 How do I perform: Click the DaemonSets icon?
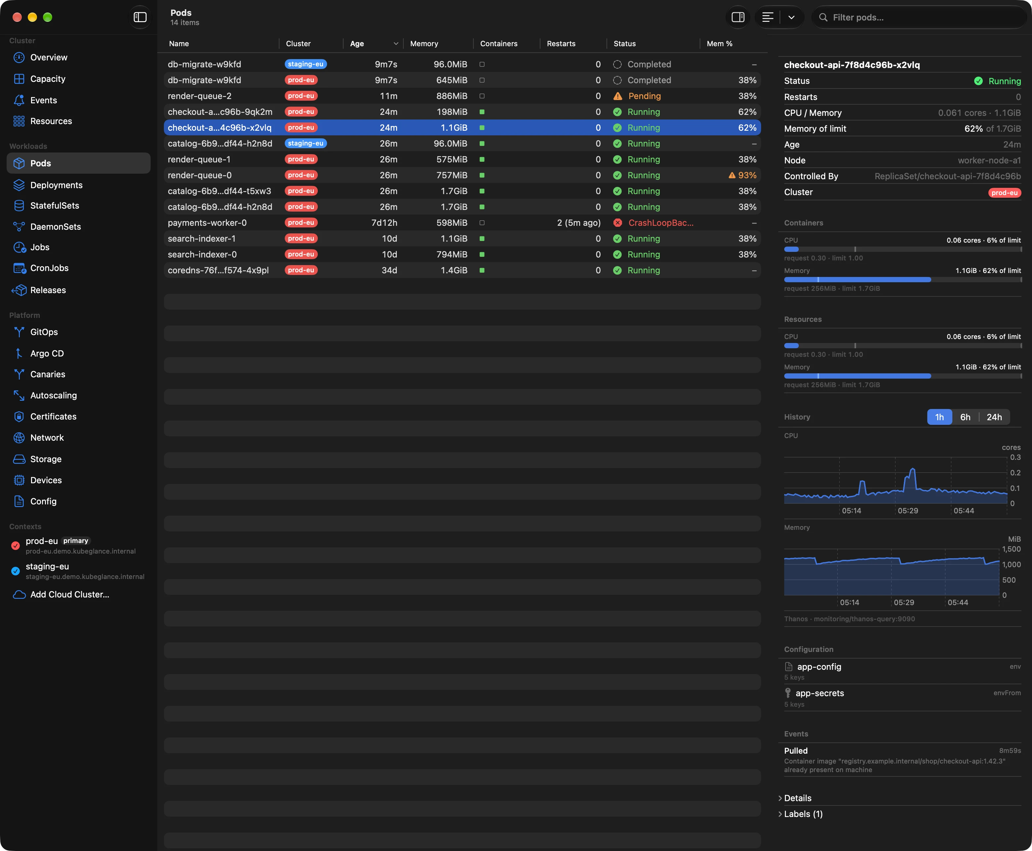(x=18, y=226)
